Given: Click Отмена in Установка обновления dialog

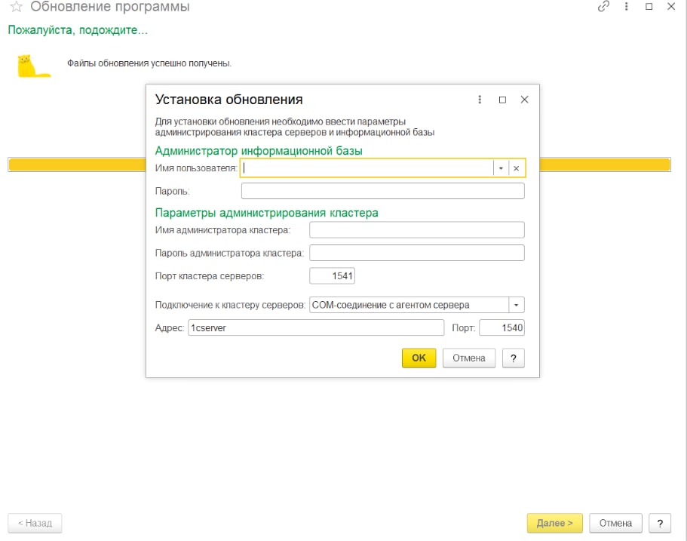Looking at the screenshot, I should [469, 358].
